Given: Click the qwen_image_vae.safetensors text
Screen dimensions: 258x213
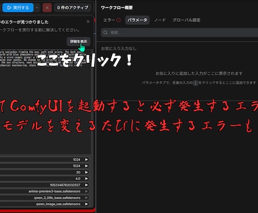Looking at the screenshot, I should click(x=58, y=204).
